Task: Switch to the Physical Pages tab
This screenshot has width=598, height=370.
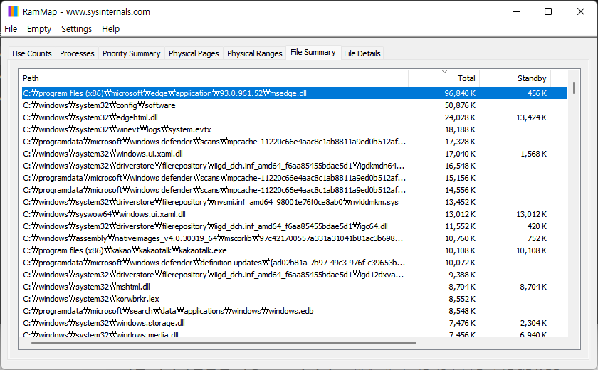Action: coord(194,53)
